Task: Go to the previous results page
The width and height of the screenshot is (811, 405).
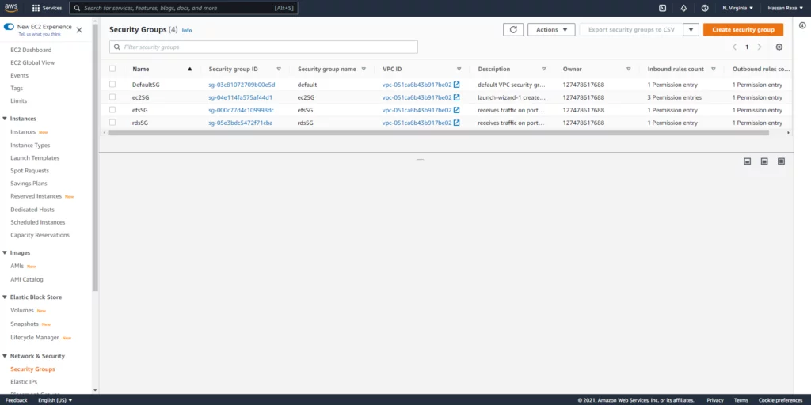Action: 734,47
